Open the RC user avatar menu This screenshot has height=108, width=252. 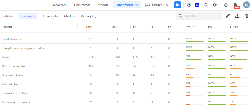tap(246, 5)
